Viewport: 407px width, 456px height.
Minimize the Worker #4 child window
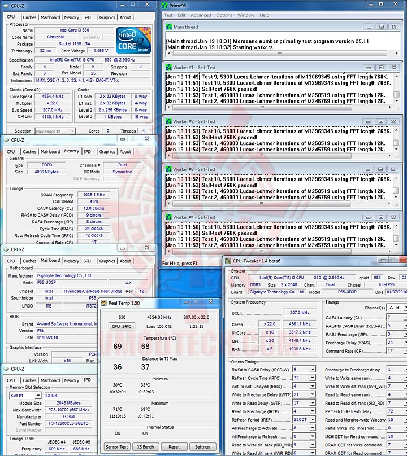point(368,217)
